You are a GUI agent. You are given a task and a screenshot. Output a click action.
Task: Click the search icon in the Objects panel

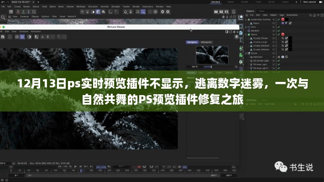tap(311, 15)
